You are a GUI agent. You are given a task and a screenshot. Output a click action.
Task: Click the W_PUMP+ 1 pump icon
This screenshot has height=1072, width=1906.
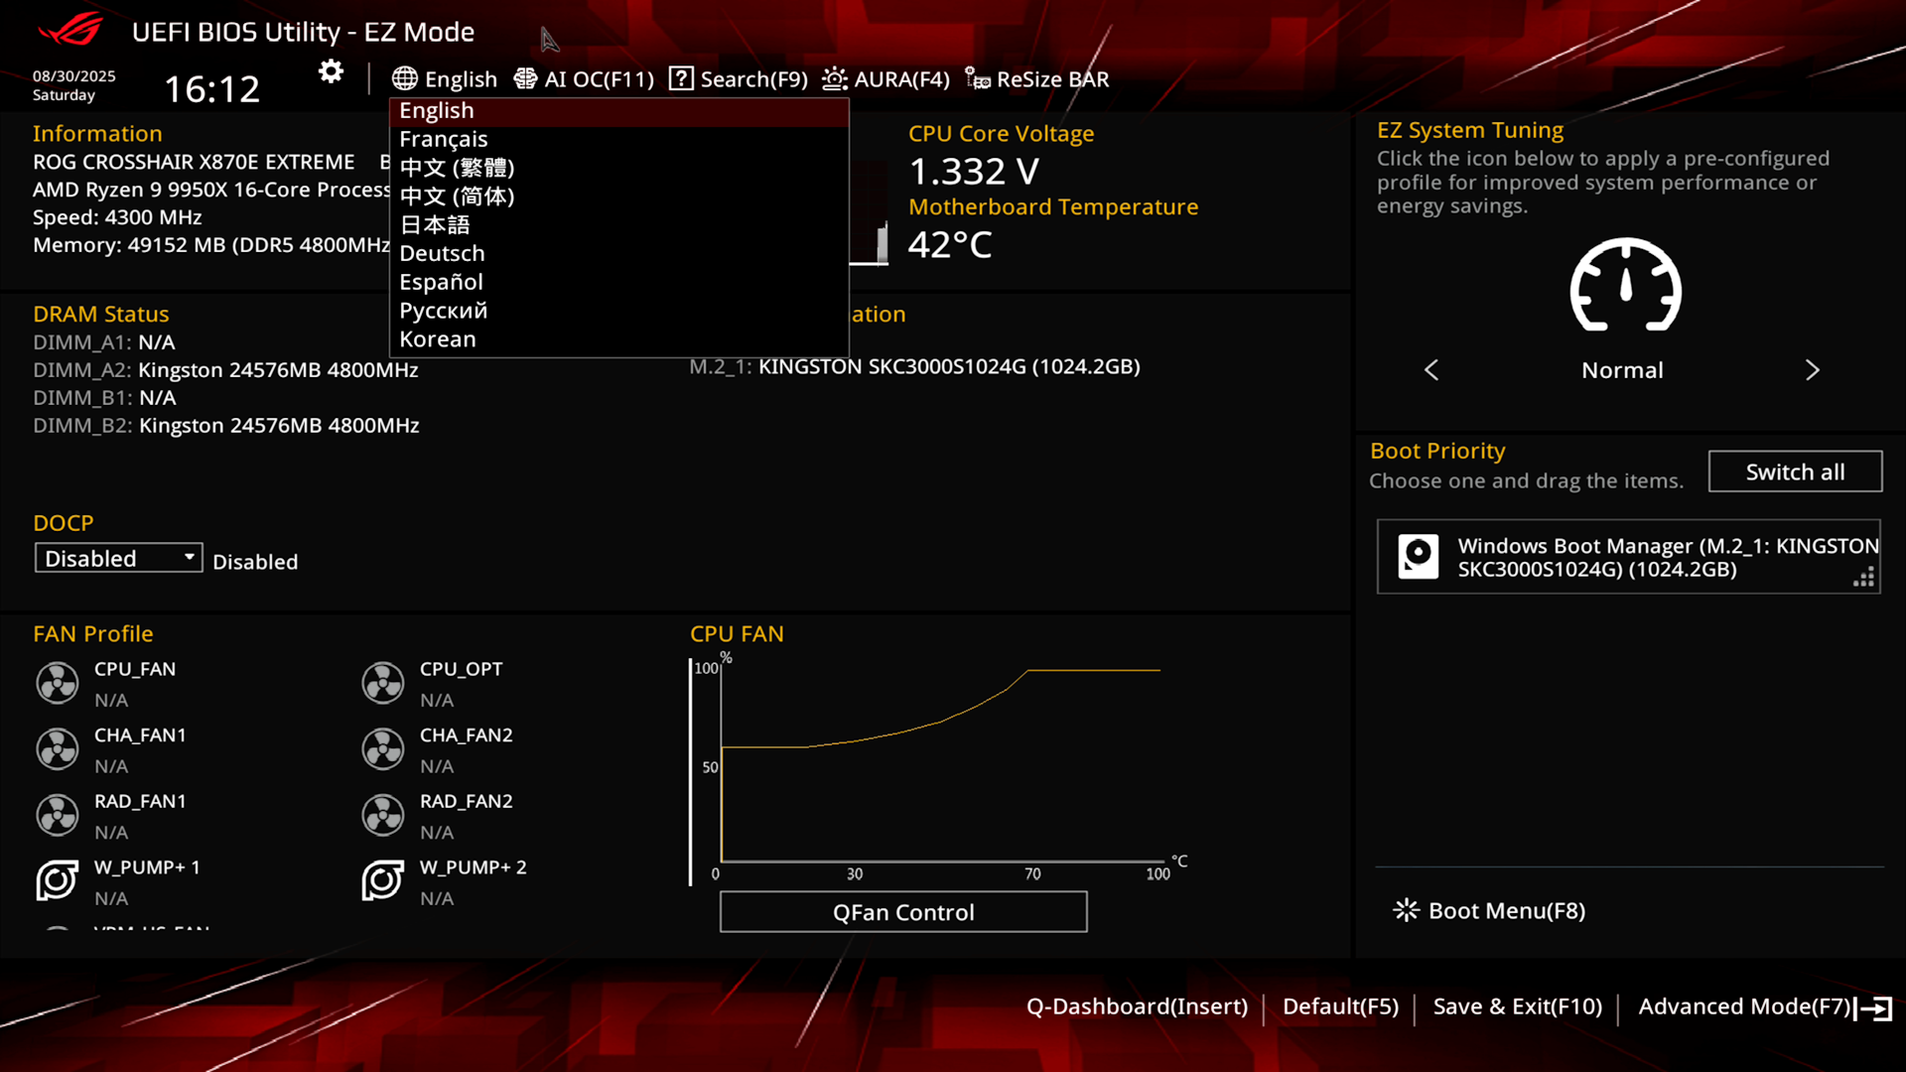(x=58, y=880)
